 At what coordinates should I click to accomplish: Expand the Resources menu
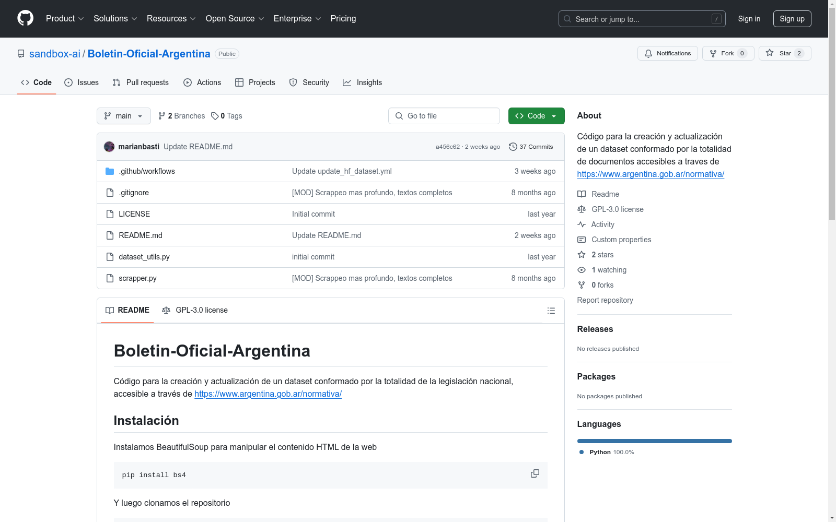coord(171,18)
